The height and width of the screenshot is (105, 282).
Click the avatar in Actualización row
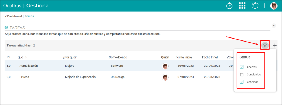pos(165,66)
